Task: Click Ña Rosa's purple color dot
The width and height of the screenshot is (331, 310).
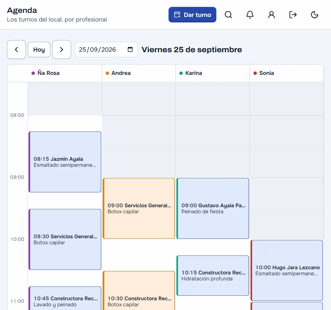Action: [33, 73]
